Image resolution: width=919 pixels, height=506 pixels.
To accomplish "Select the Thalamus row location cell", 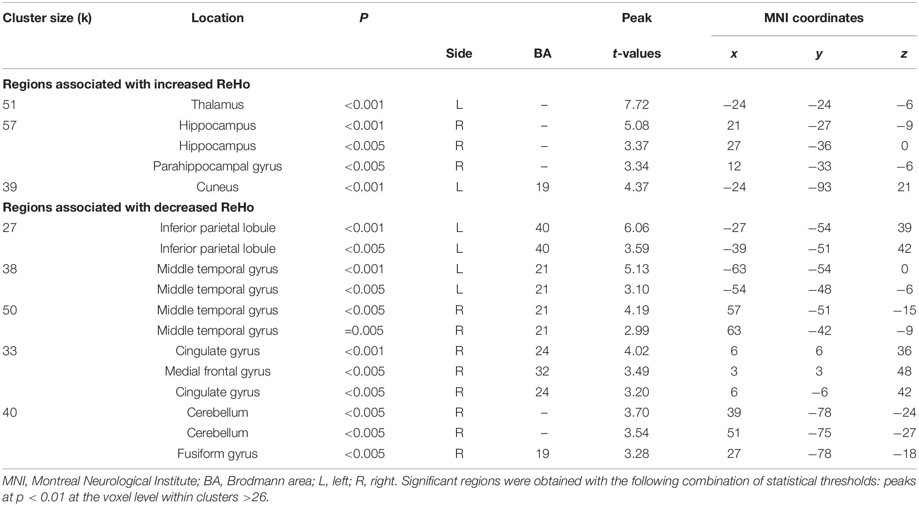I will point(217,104).
